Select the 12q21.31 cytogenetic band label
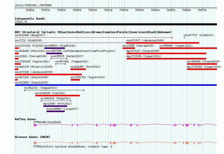Image resolution: width=224 pixels, height=154 pixels. [21, 22]
